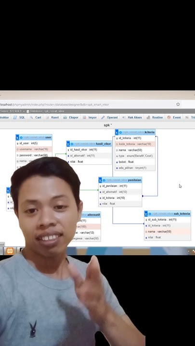Select "ada_pilihan : tinyint(1)" column row

(135, 168)
